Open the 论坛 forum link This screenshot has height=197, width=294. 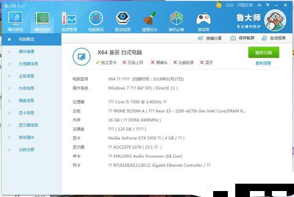(x=230, y=5)
